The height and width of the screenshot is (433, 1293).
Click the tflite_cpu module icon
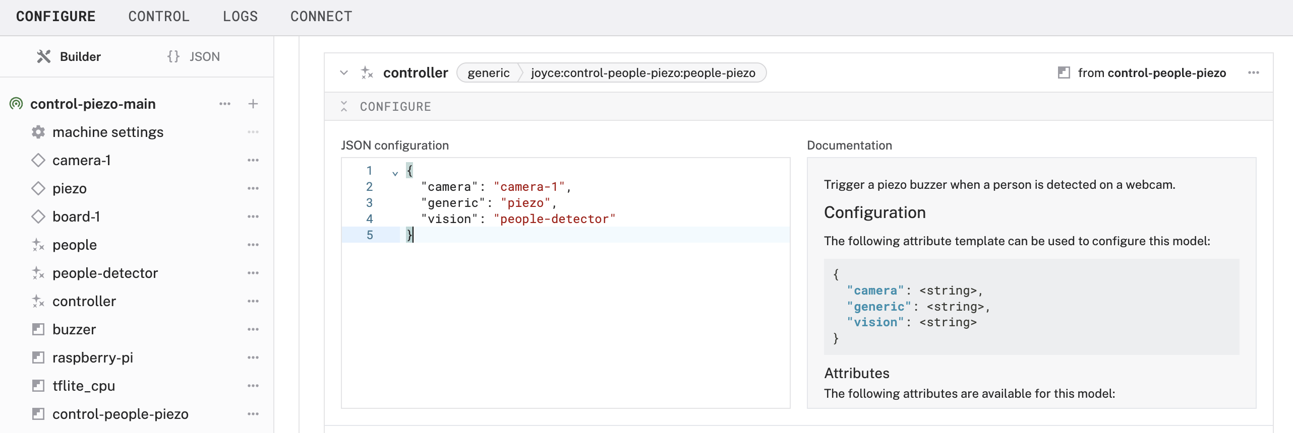coord(38,386)
